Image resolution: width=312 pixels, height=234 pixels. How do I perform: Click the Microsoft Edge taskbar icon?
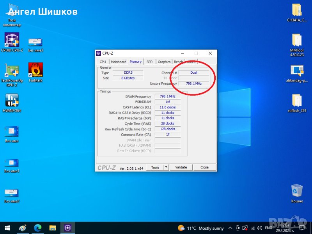[38, 228]
